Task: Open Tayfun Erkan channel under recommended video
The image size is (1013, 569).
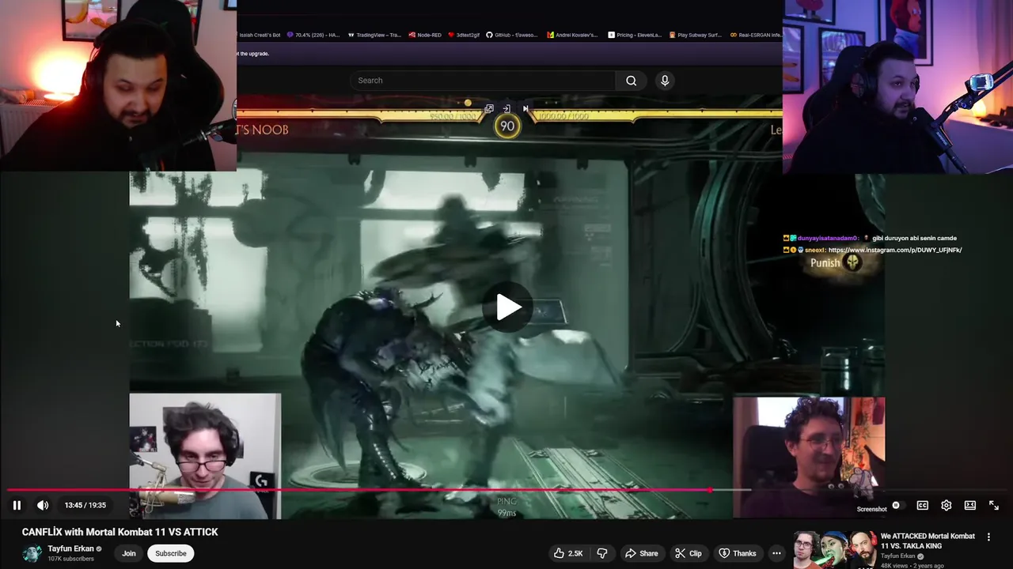Action: click(x=897, y=556)
